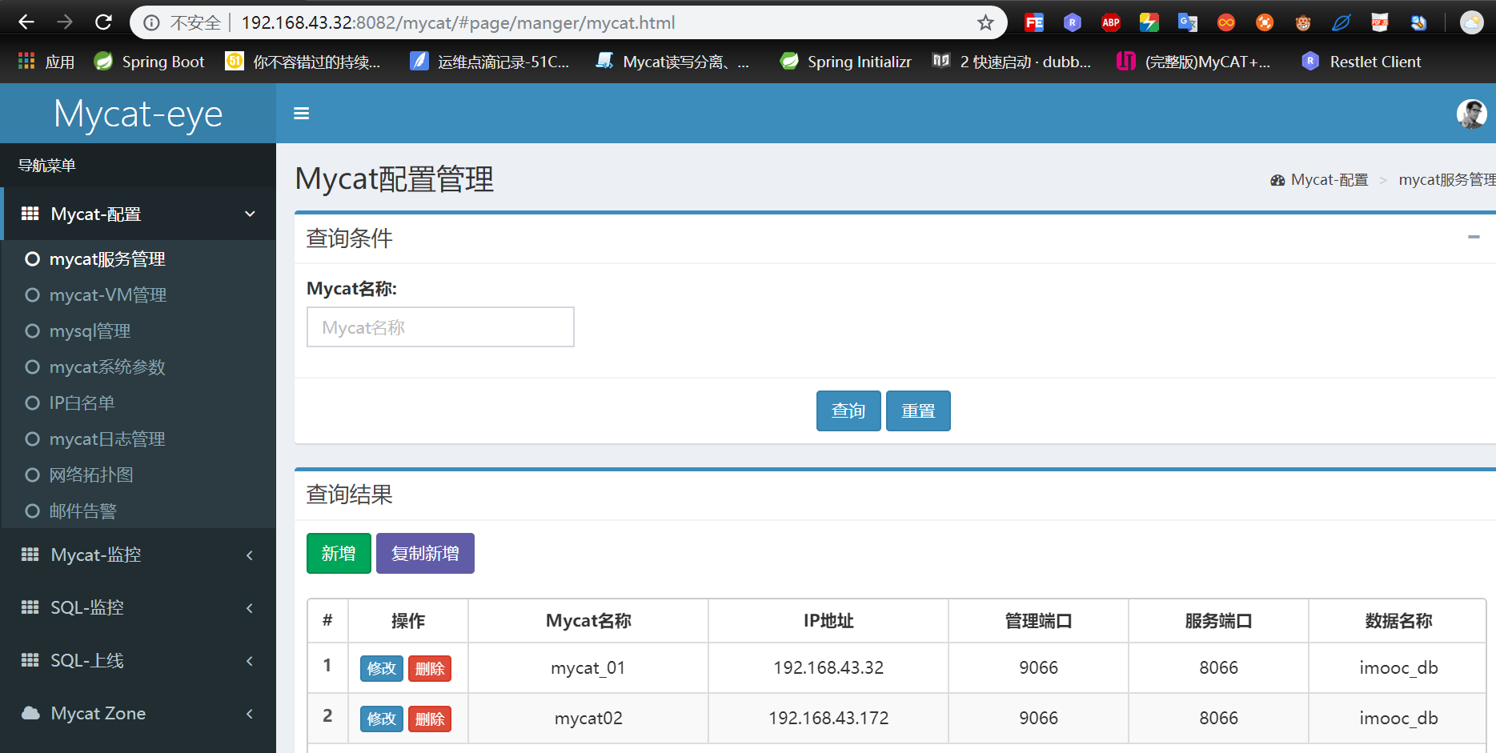This screenshot has width=1496, height=753.
Task: Open the Restlet Client bookmark
Action: pos(1361,62)
